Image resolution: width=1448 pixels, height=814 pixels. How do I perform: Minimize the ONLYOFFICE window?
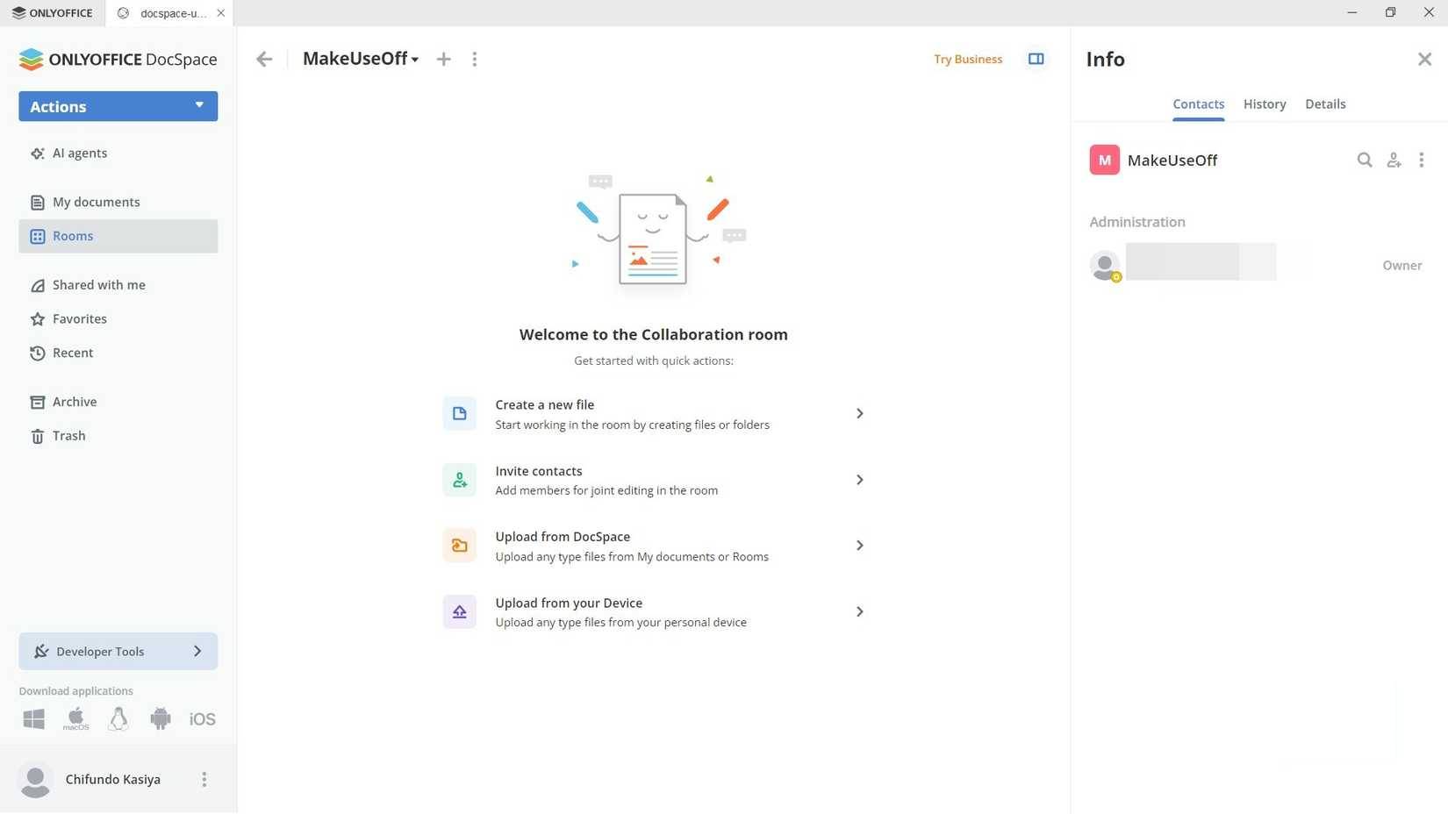(1352, 13)
